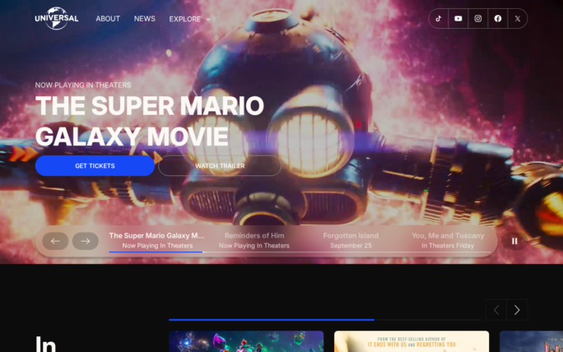Open Universal's Instagram profile
This screenshot has height=352, width=563.
click(x=478, y=18)
